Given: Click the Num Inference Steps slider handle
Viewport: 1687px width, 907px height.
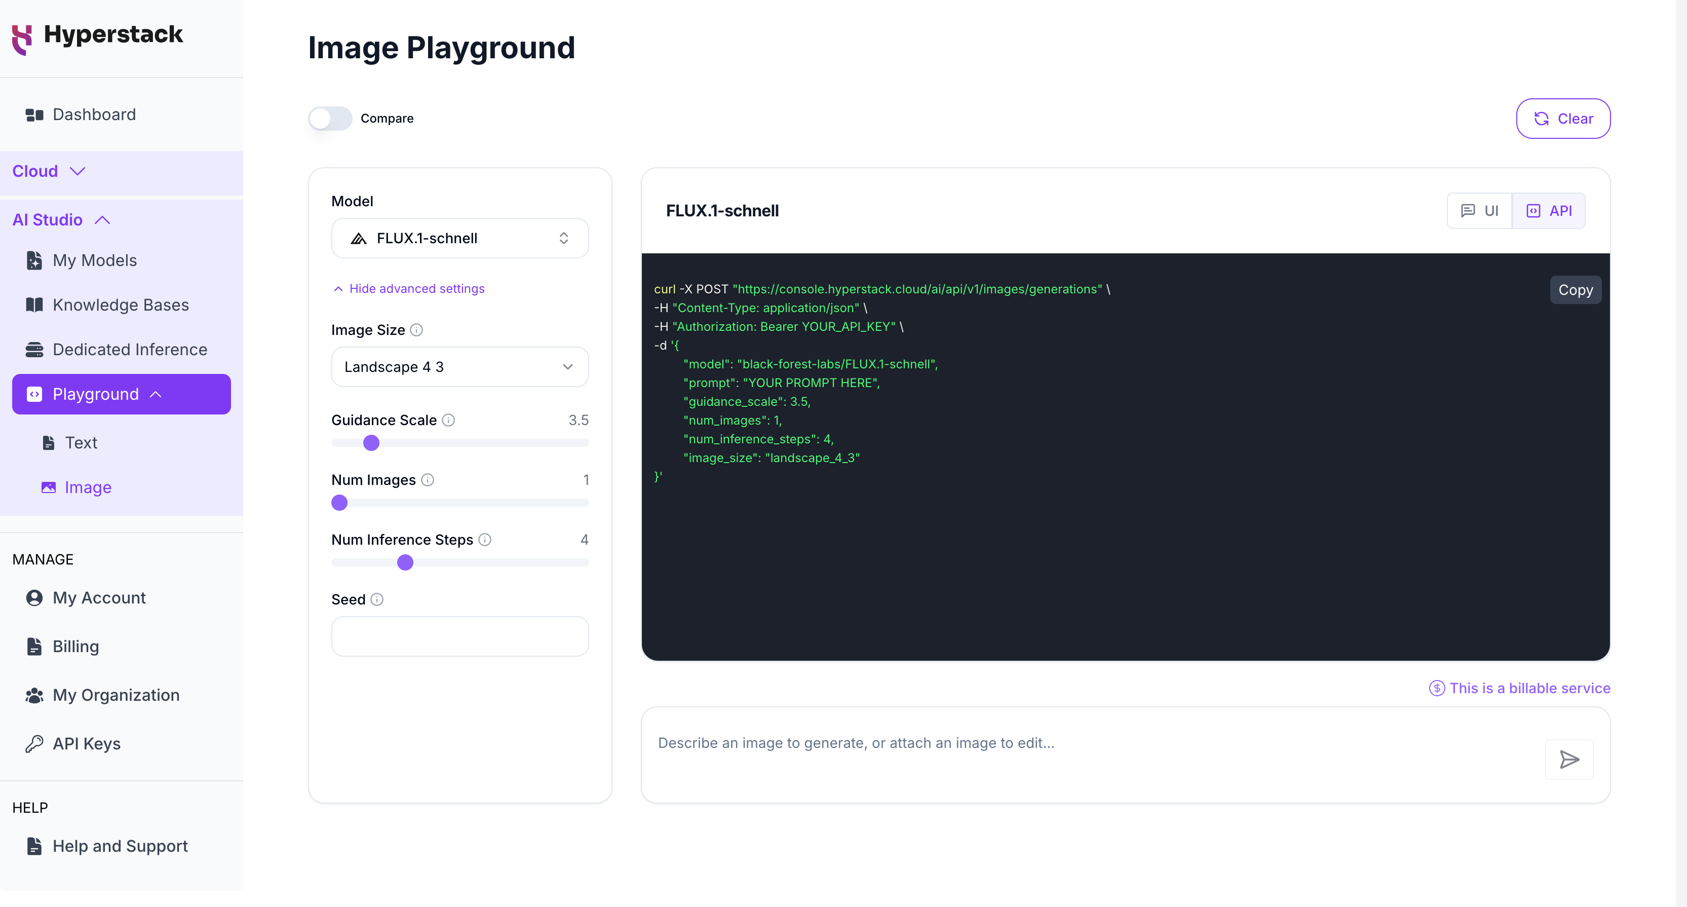Looking at the screenshot, I should [x=405, y=562].
